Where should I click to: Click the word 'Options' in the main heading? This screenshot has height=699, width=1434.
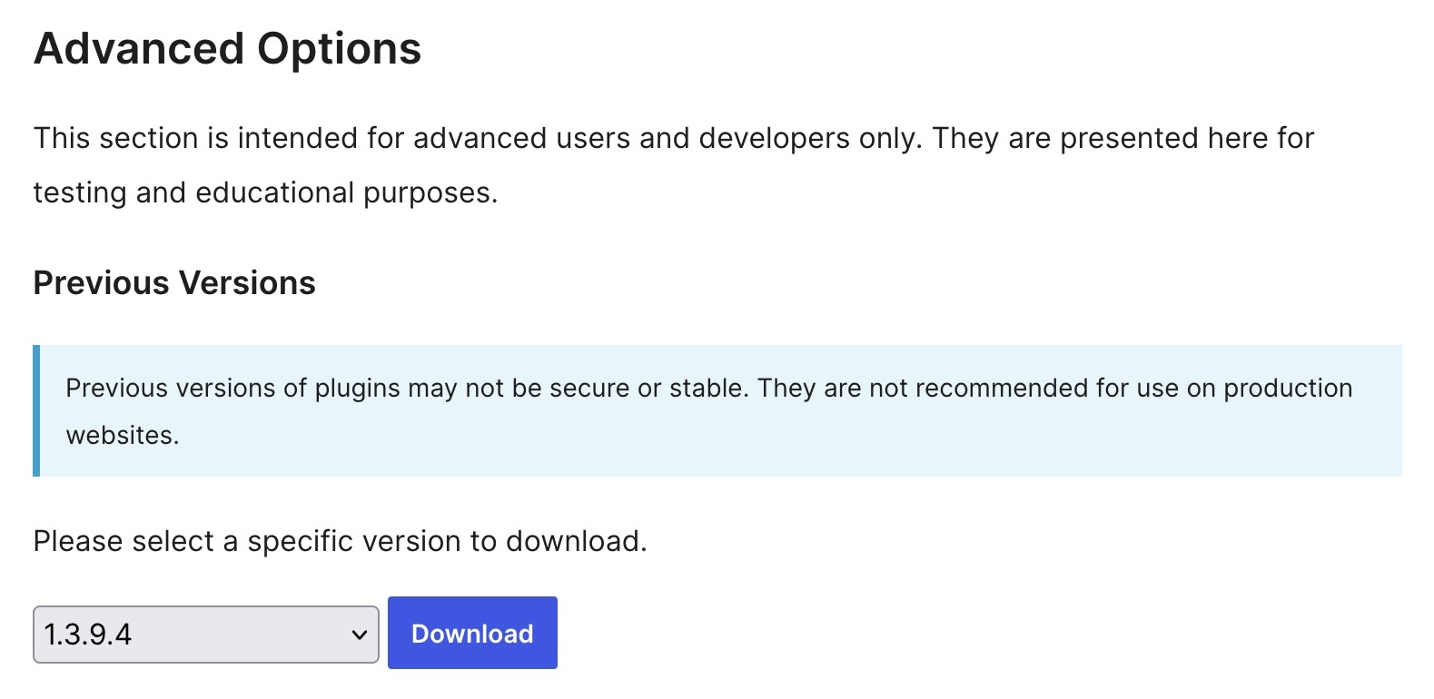click(340, 48)
